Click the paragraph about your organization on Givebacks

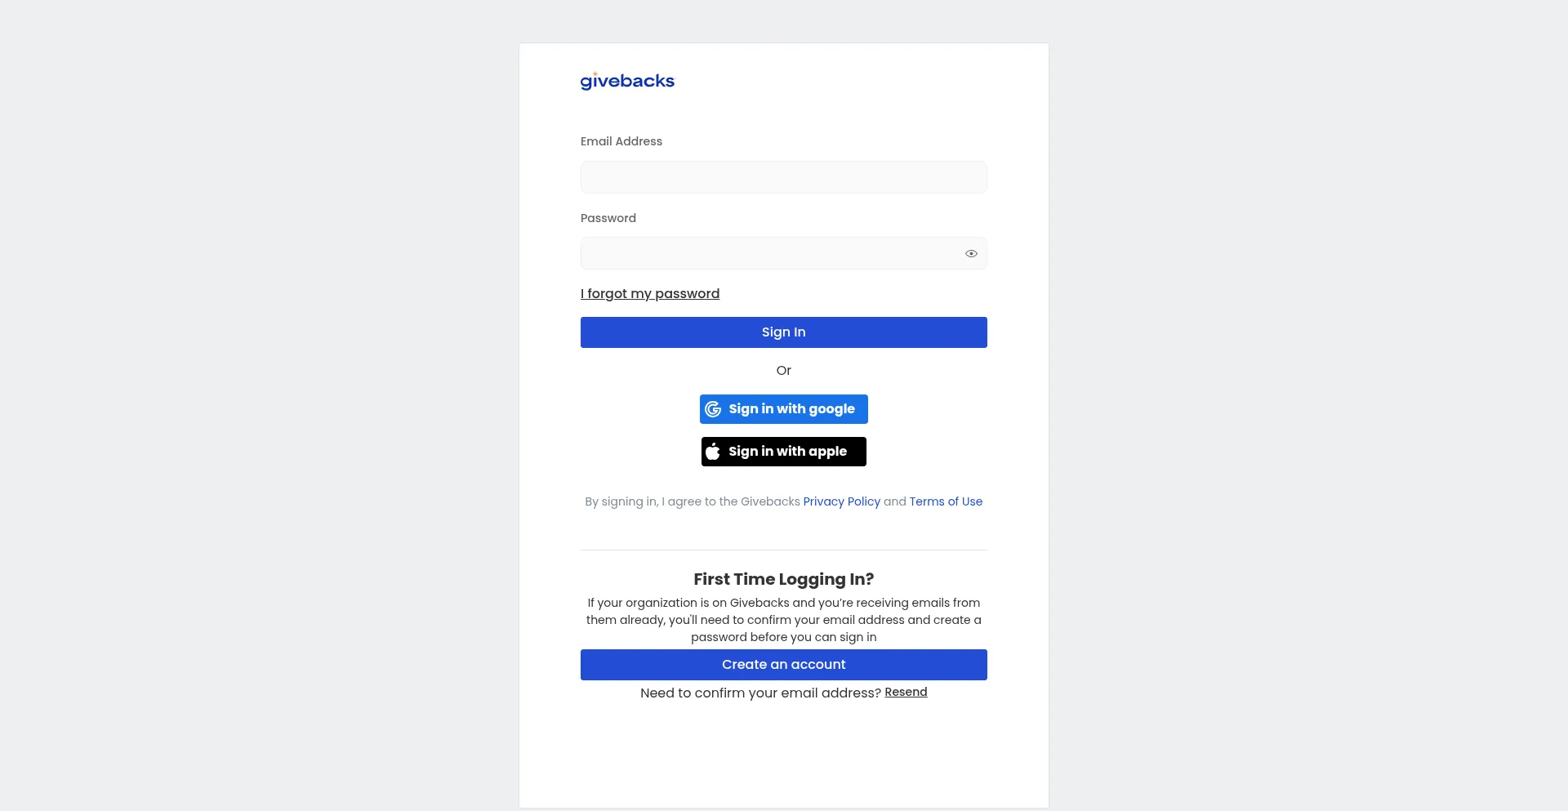point(783,620)
